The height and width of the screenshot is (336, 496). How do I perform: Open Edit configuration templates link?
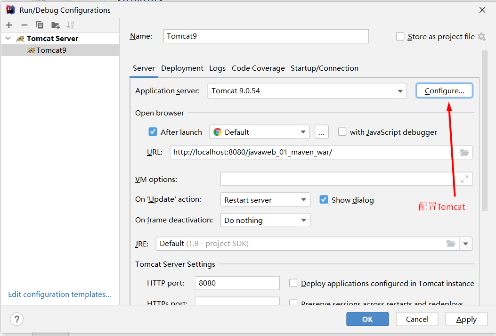pyautogui.click(x=60, y=295)
